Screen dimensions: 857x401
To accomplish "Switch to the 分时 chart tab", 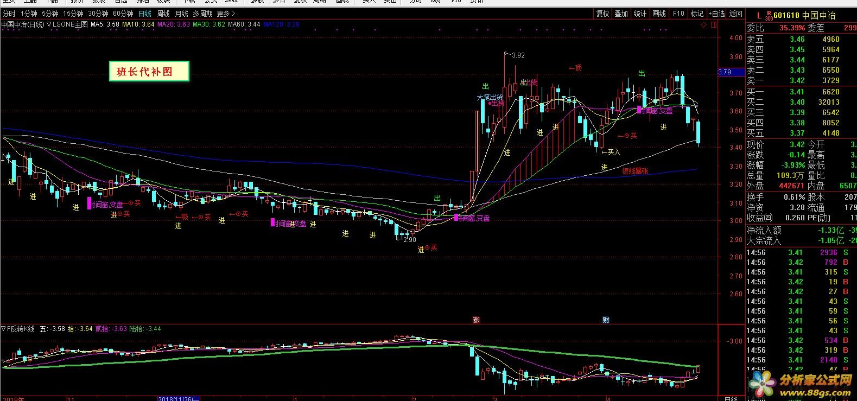I will [x=9, y=14].
